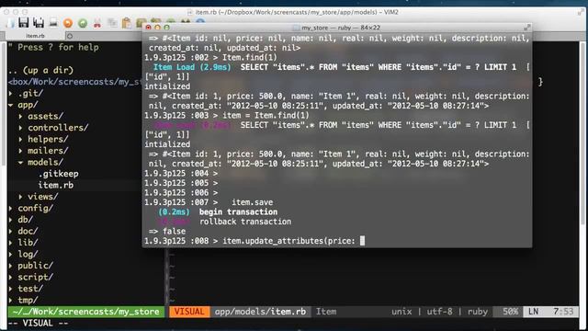Click the Open file icon in MacVim toolbar
The image size is (588, 331).
pyautogui.click(x=10, y=23)
